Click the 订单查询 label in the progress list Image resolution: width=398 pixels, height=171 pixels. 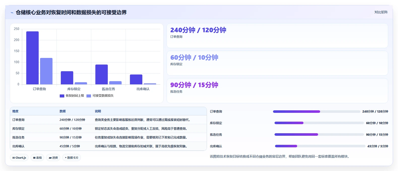tap(216, 112)
